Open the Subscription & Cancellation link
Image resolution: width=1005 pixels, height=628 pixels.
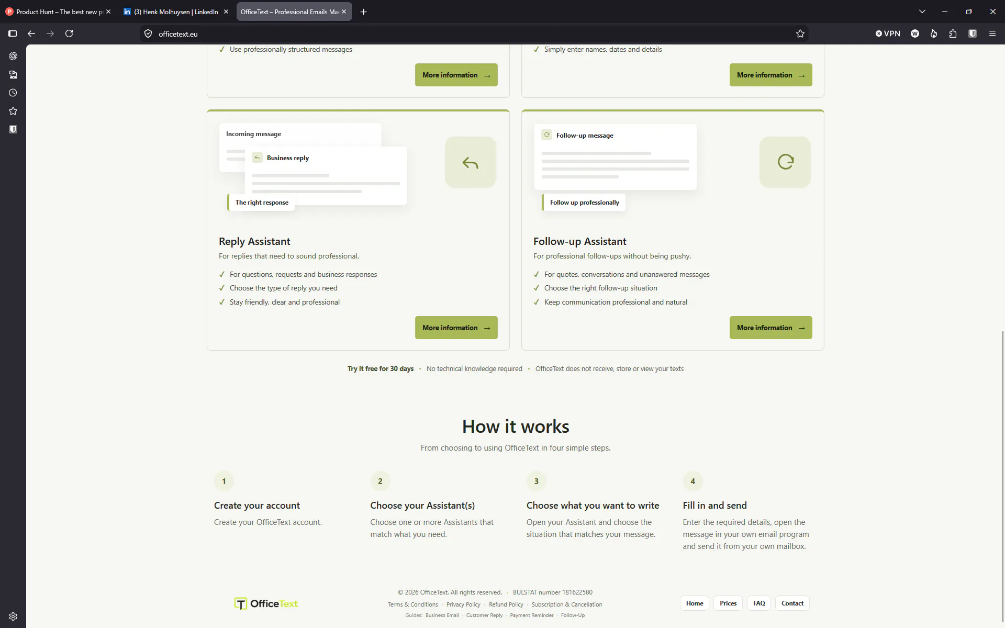click(567, 604)
